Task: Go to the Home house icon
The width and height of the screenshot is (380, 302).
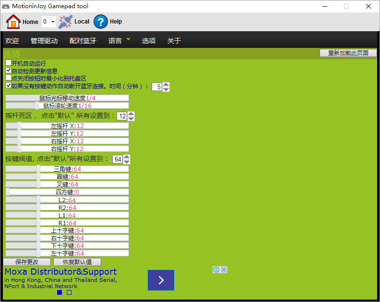Action: tap(13, 22)
